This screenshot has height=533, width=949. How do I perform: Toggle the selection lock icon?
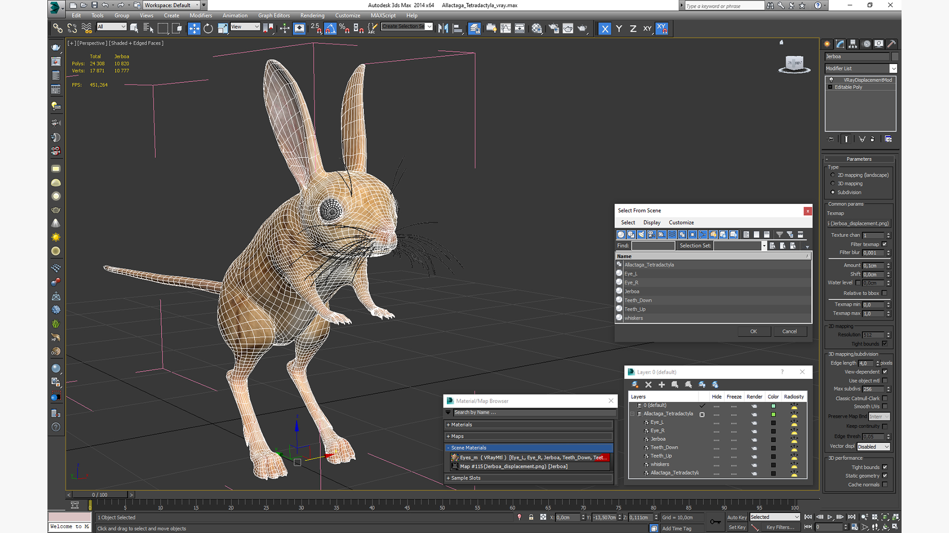tap(531, 517)
